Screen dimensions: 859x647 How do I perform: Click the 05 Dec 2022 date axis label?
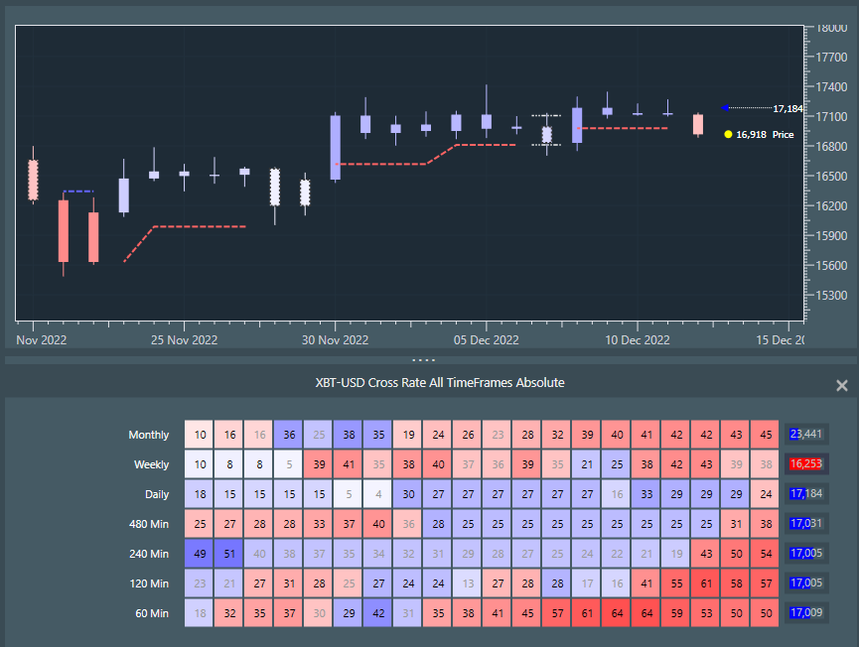486,340
